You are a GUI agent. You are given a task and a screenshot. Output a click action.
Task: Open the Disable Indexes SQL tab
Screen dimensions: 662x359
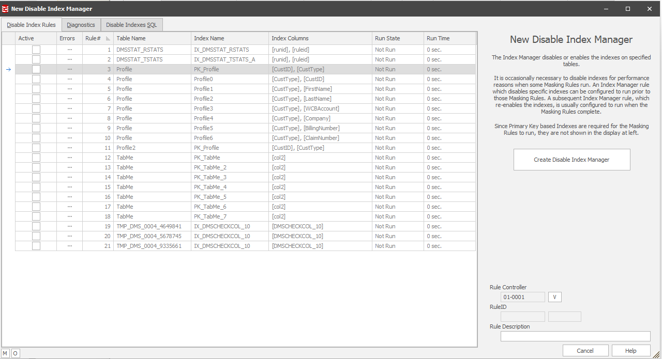131,25
